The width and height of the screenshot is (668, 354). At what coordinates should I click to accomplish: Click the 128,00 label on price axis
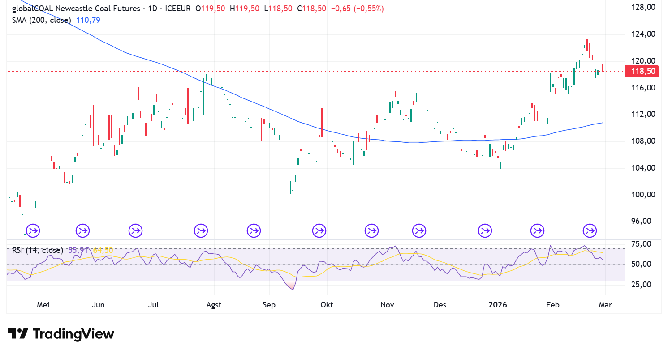click(x=643, y=8)
